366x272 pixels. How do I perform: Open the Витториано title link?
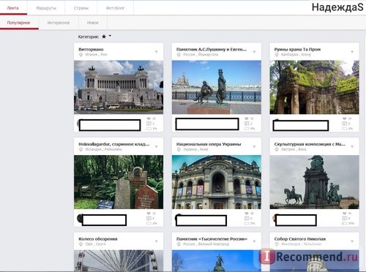point(91,50)
